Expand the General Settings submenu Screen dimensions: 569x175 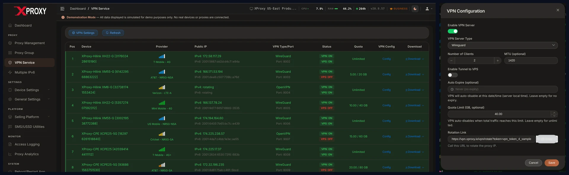coord(49,99)
